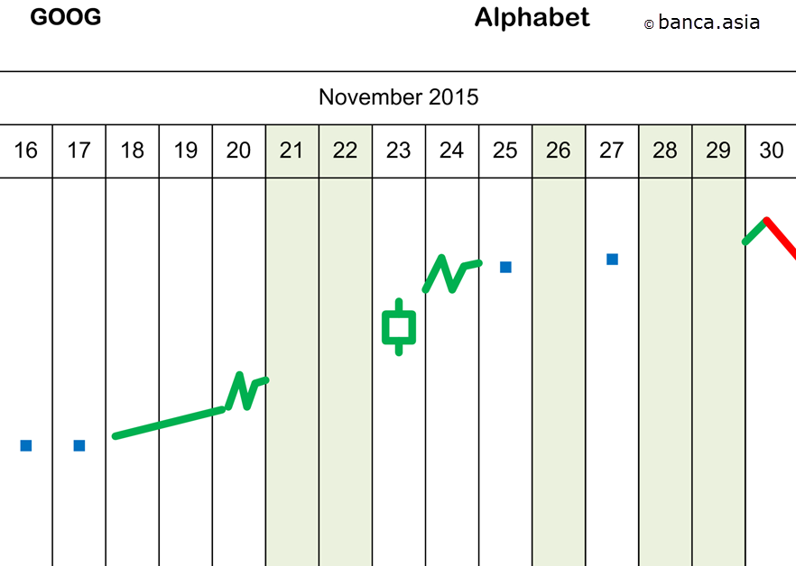
Task: Click the long green rising line on day 19
Action: click(x=171, y=423)
